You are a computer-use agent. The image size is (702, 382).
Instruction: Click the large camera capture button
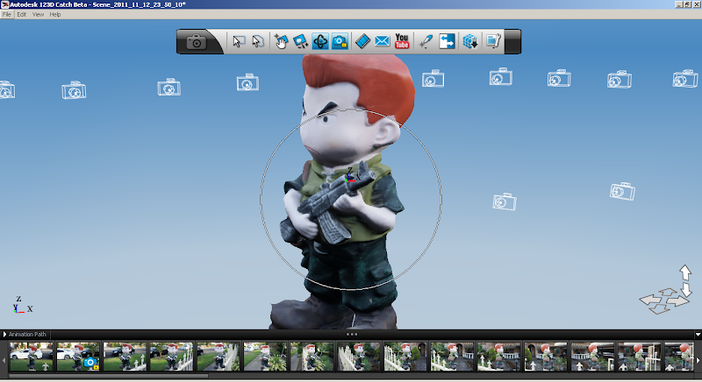[197, 41]
